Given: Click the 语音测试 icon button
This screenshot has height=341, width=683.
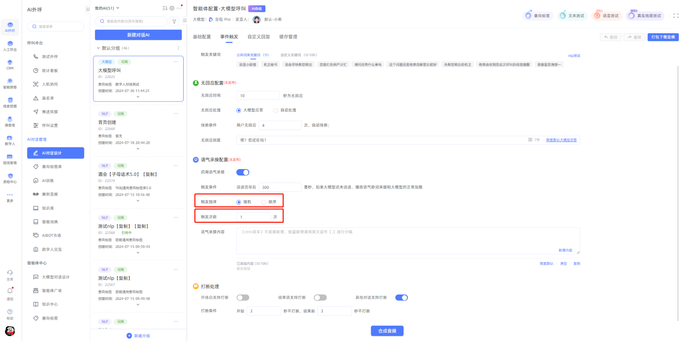Looking at the screenshot, I should click(x=606, y=16).
